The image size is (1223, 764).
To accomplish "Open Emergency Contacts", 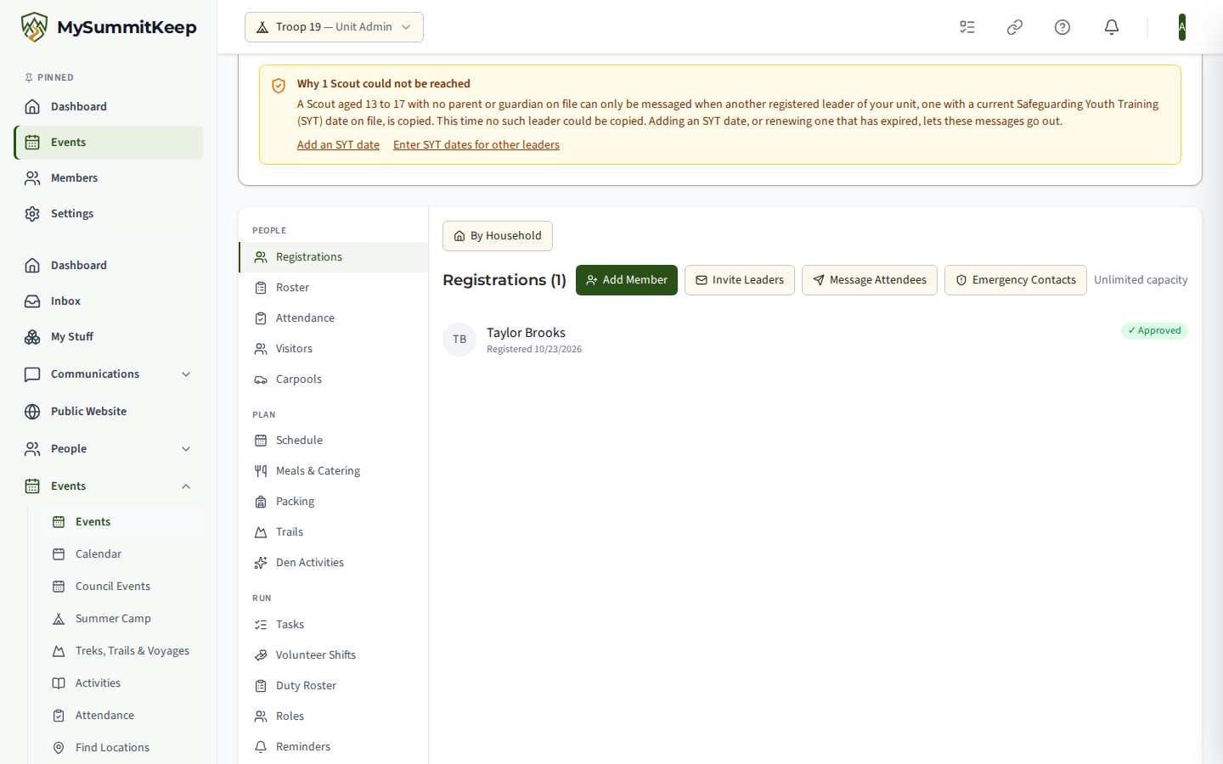I will pos(1016,280).
